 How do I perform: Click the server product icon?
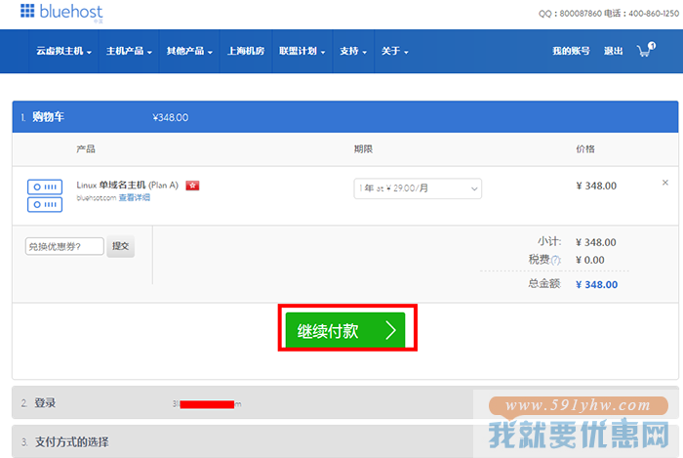tap(45, 195)
